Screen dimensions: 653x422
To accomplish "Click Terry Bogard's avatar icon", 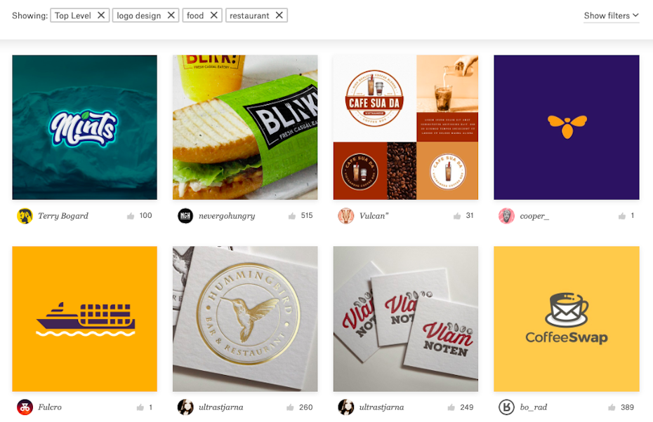I will (25, 216).
